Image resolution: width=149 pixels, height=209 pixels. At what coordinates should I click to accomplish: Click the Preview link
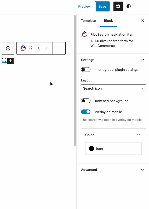(84, 6)
